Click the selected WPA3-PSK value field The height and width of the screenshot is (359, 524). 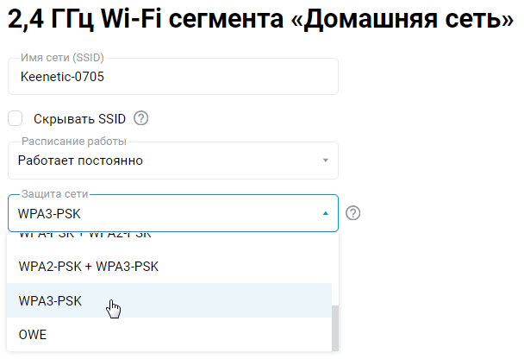[x=129, y=213]
